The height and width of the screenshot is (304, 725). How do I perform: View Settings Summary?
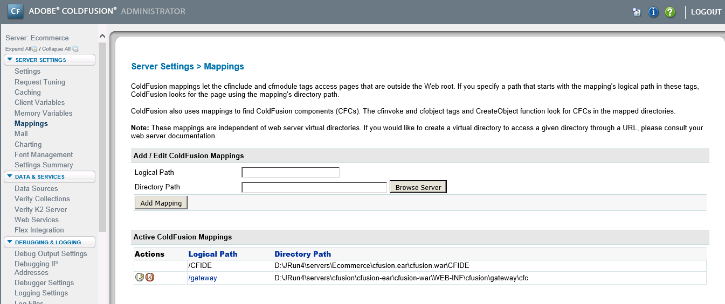44,165
